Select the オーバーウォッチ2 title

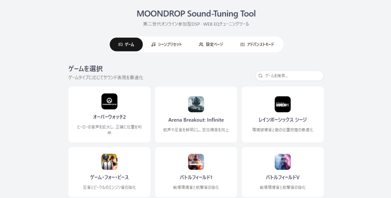point(109,117)
